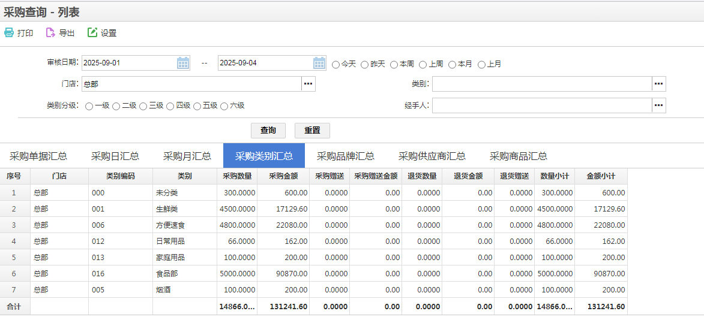Choose the 本月 date range option
The width and height of the screenshot is (704, 320).
point(453,64)
